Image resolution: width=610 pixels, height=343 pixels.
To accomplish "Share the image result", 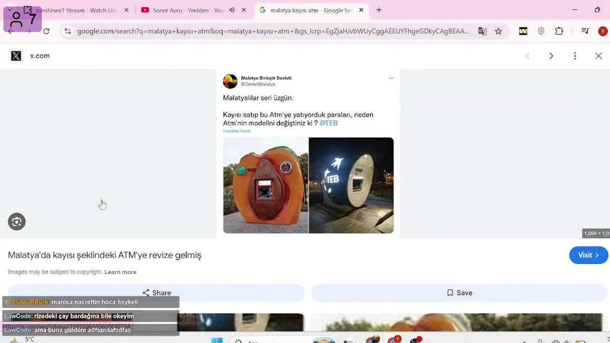I will [156, 293].
